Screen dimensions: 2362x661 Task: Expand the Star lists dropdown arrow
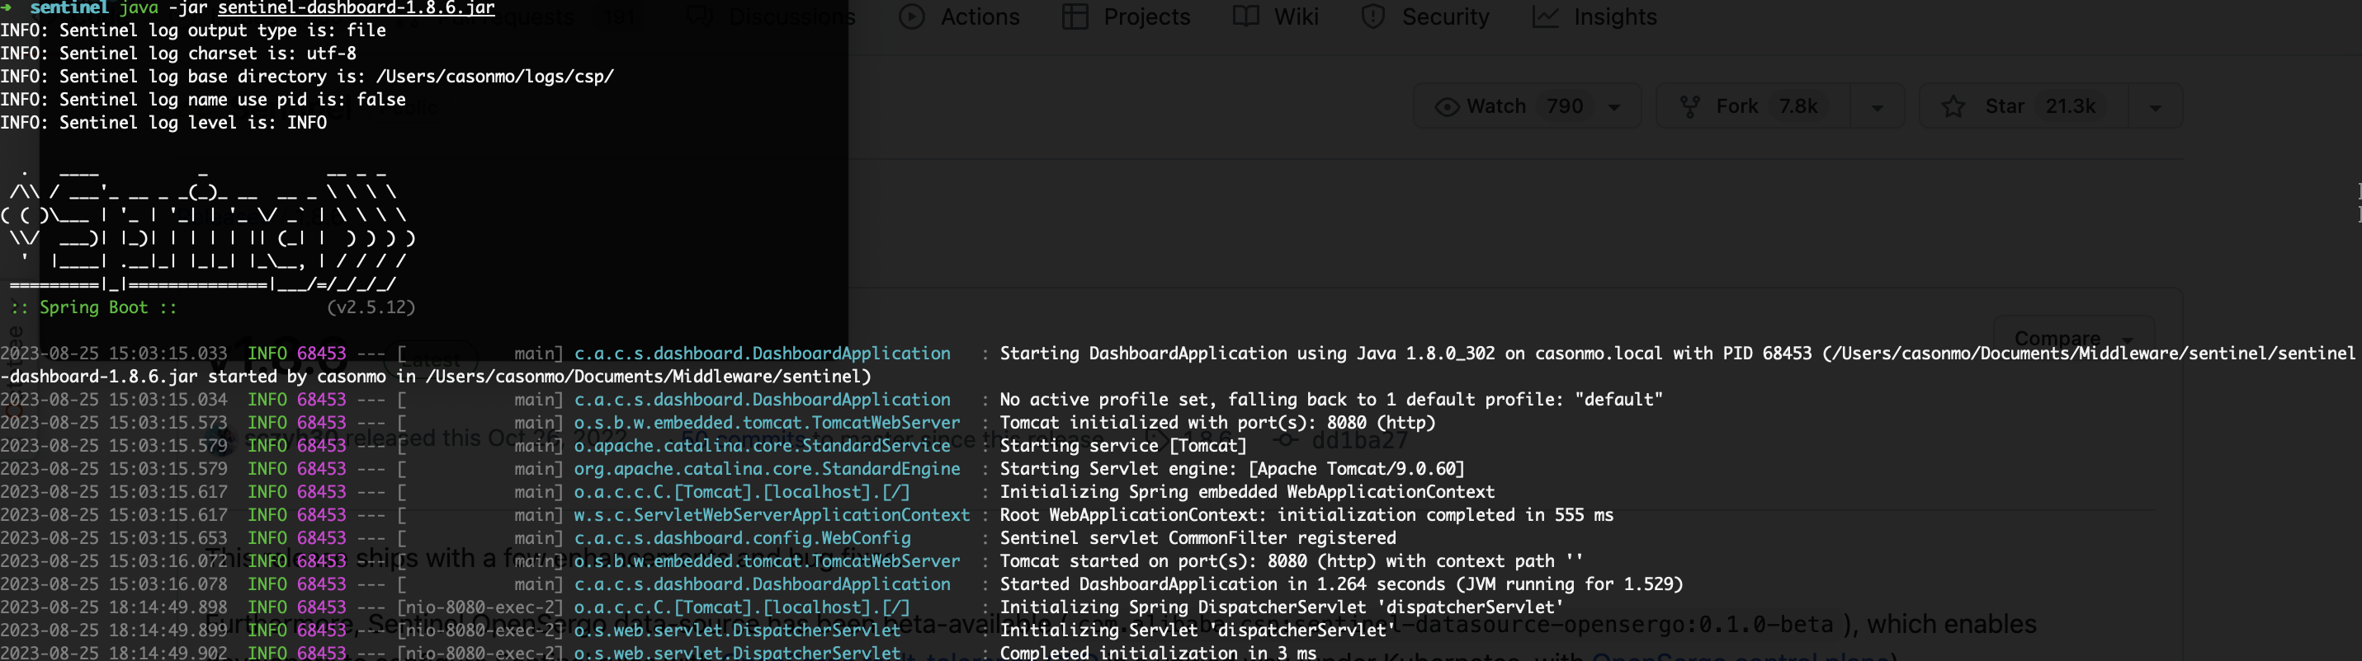2156,107
